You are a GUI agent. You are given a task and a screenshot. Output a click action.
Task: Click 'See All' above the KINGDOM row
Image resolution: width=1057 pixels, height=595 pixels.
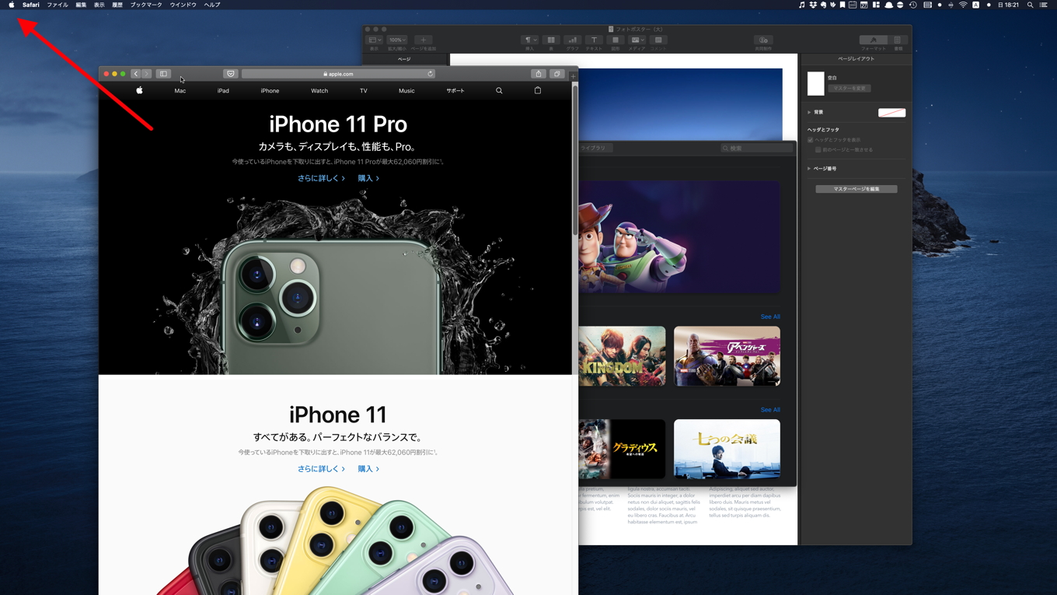[770, 317]
